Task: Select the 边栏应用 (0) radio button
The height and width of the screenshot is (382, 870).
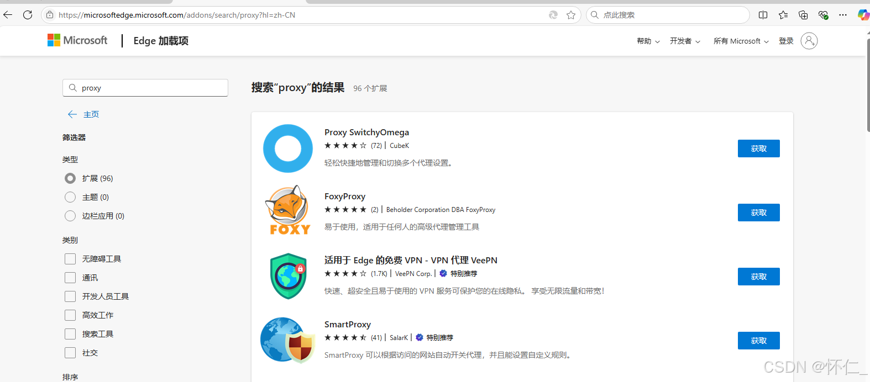Action: point(70,216)
